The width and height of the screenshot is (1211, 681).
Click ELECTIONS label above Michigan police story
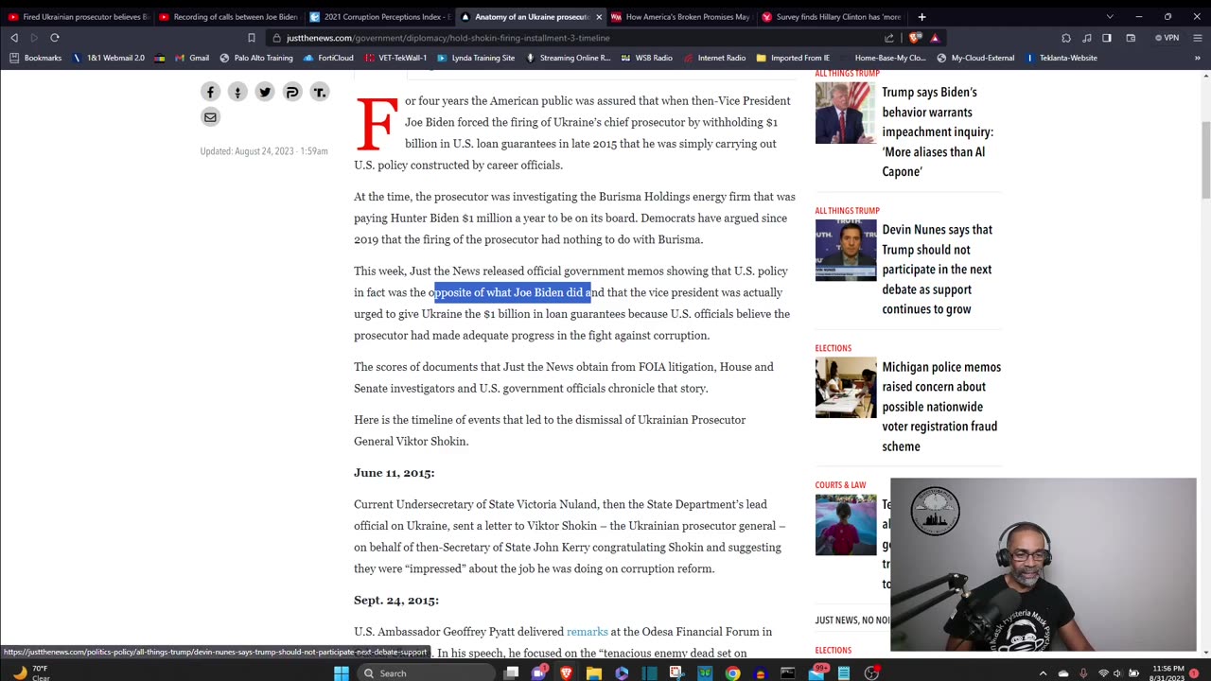(x=834, y=348)
